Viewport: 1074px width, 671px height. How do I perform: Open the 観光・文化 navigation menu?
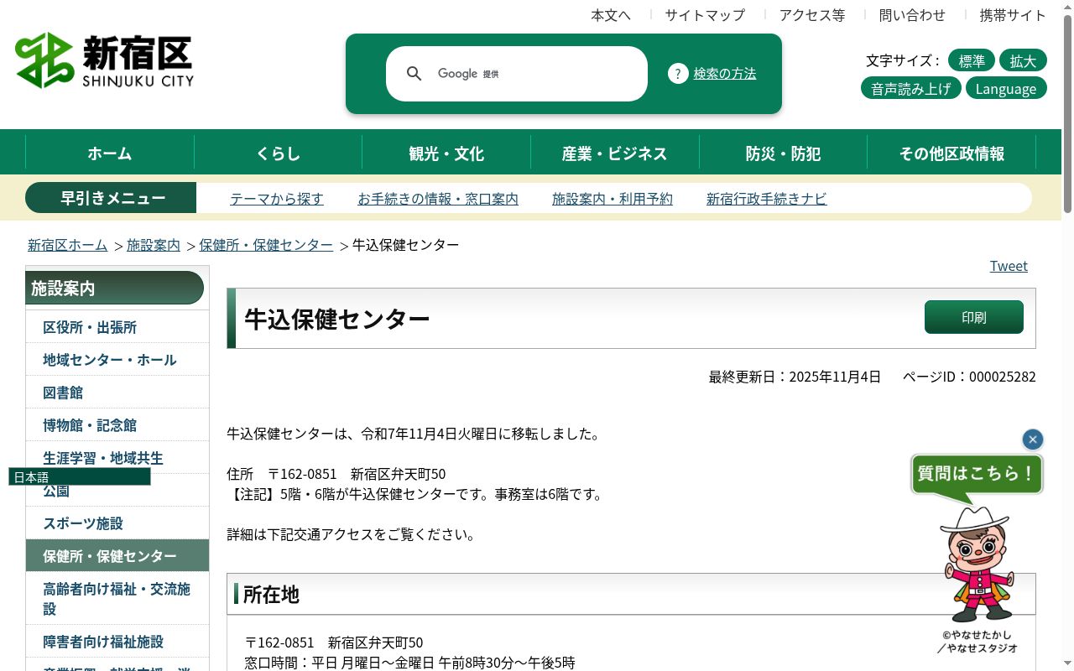pyautogui.click(x=446, y=153)
